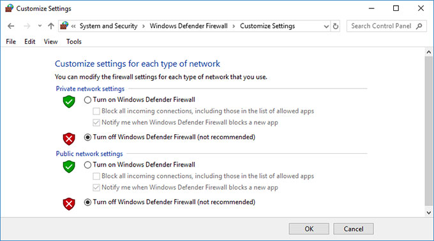
Task: Click green shield under Private network settings
Action: [x=69, y=102]
